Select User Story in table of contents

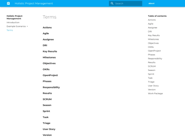[x=153, y=86]
